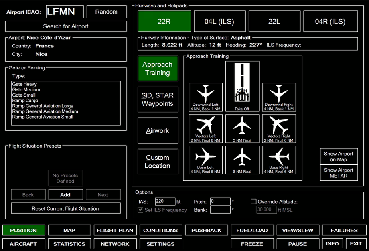Image resolution: width=369 pixels, height=251 pixels.
Task: Select runway 04R (ILS)
Action: 330,21
